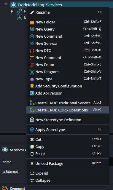113x190 pixels.
Task: Click the scissors icon beside Cut
Action: 32,140
